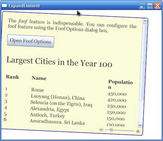Screen dimensions: 163x141
Task: Click the zoom out minus icon
Action: (101, 130)
